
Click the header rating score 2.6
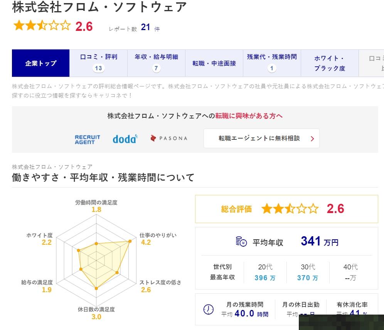84,26
